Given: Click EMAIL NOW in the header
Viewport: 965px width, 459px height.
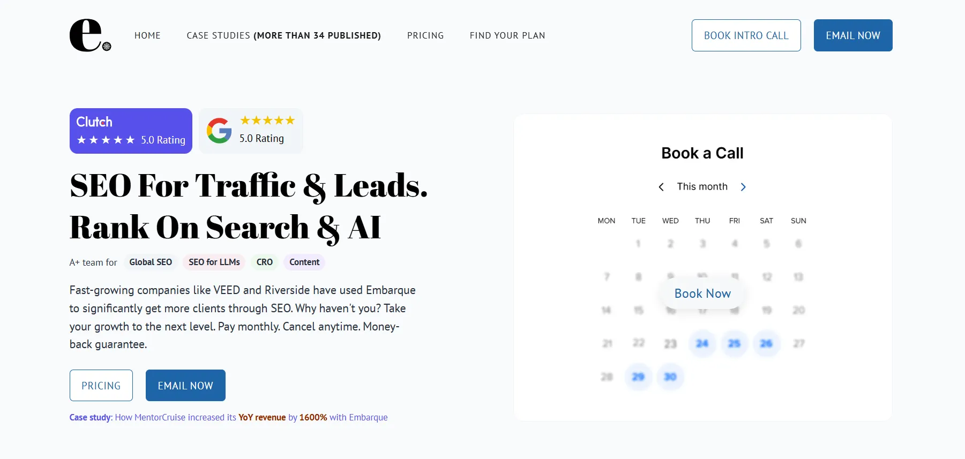Looking at the screenshot, I should coord(853,35).
